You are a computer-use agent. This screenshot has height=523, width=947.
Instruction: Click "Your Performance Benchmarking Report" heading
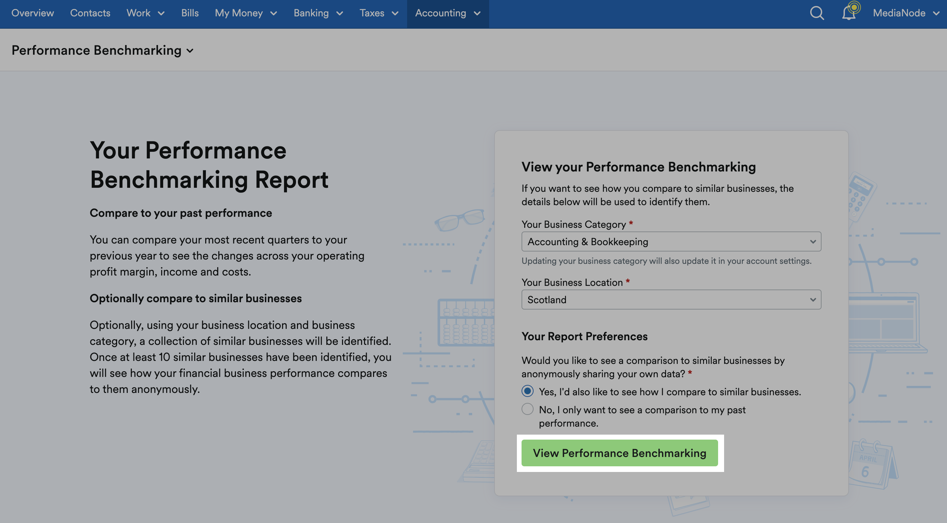(209, 165)
